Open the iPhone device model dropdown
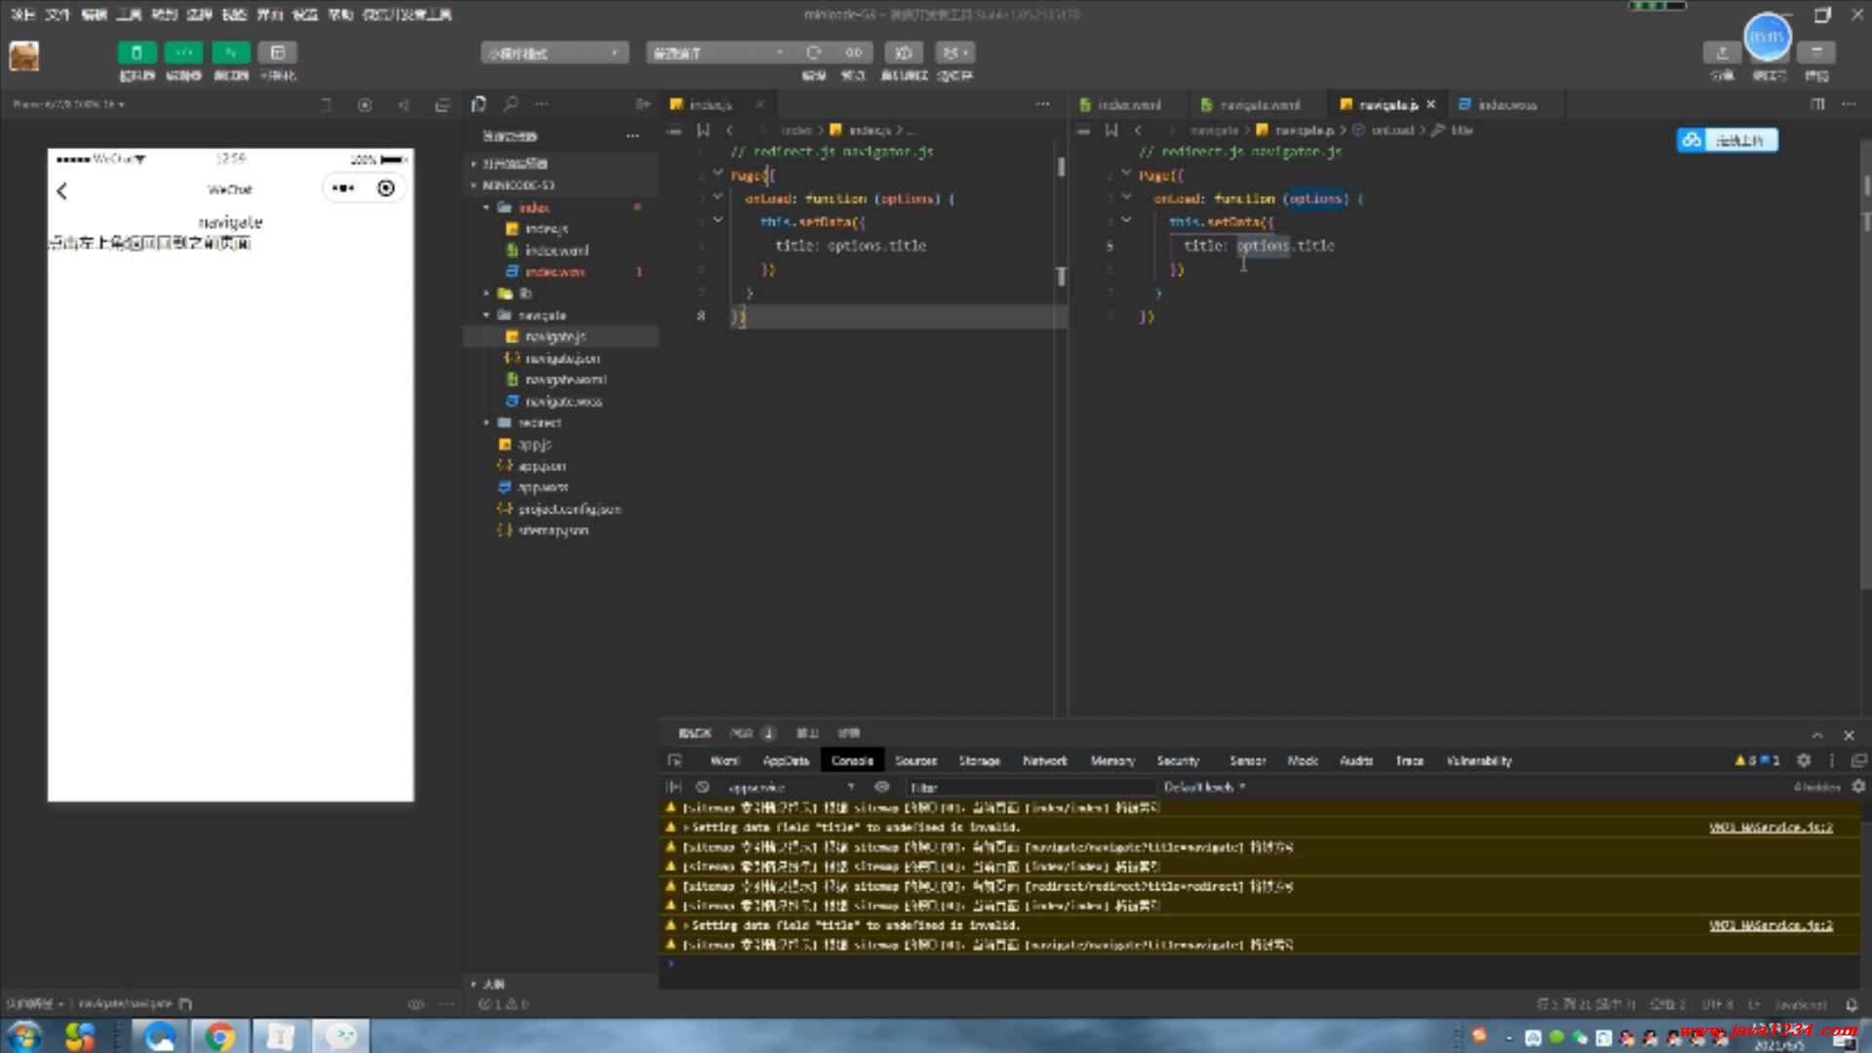The width and height of the screenshot is (1872, 1053). click(68, 104)
